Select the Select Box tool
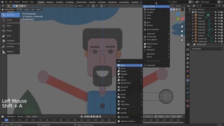The height and width of the screenshot is (126, 224). [x=10, y=15]
